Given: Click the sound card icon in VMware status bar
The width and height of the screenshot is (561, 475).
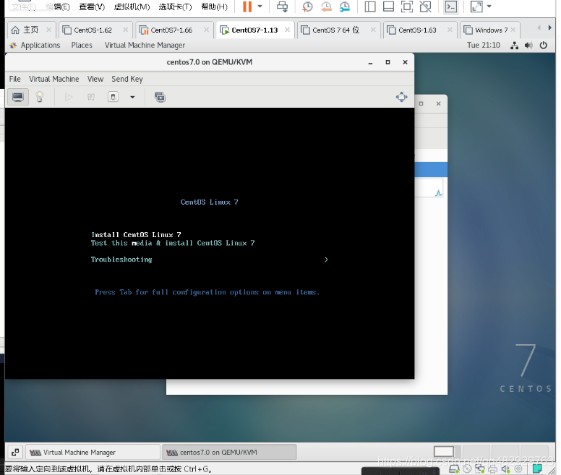Looking at the screenshot, I should point(505,469).
